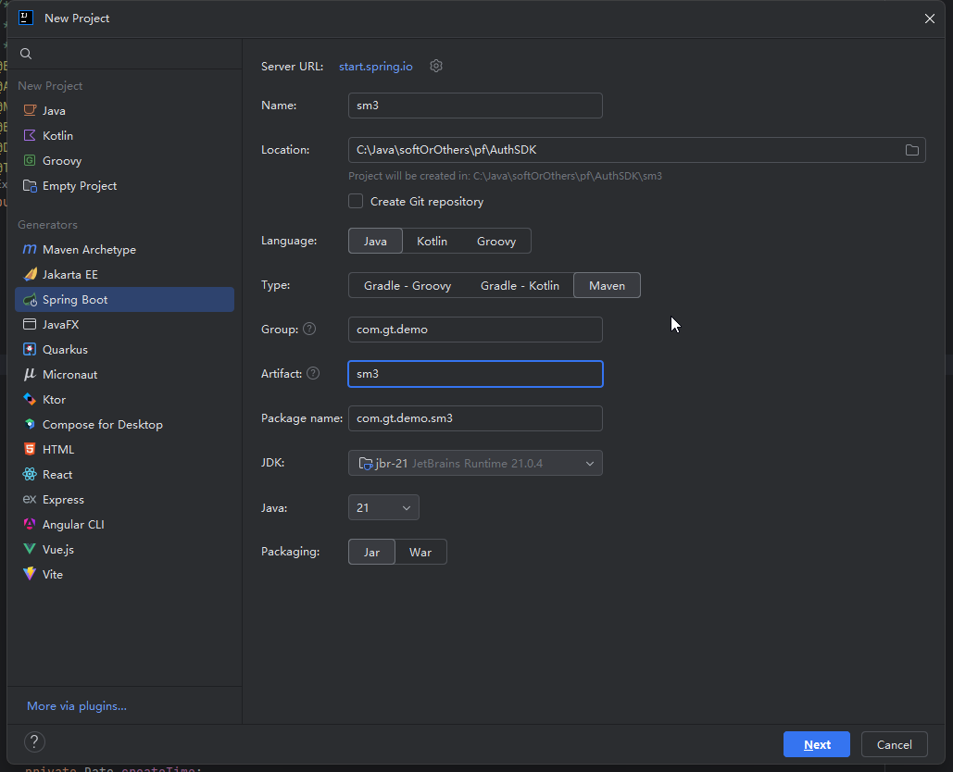The width and height of the screenshot is (953, 772).
Task: Select Compose for Desktop generator
Action: coord(124,424)
